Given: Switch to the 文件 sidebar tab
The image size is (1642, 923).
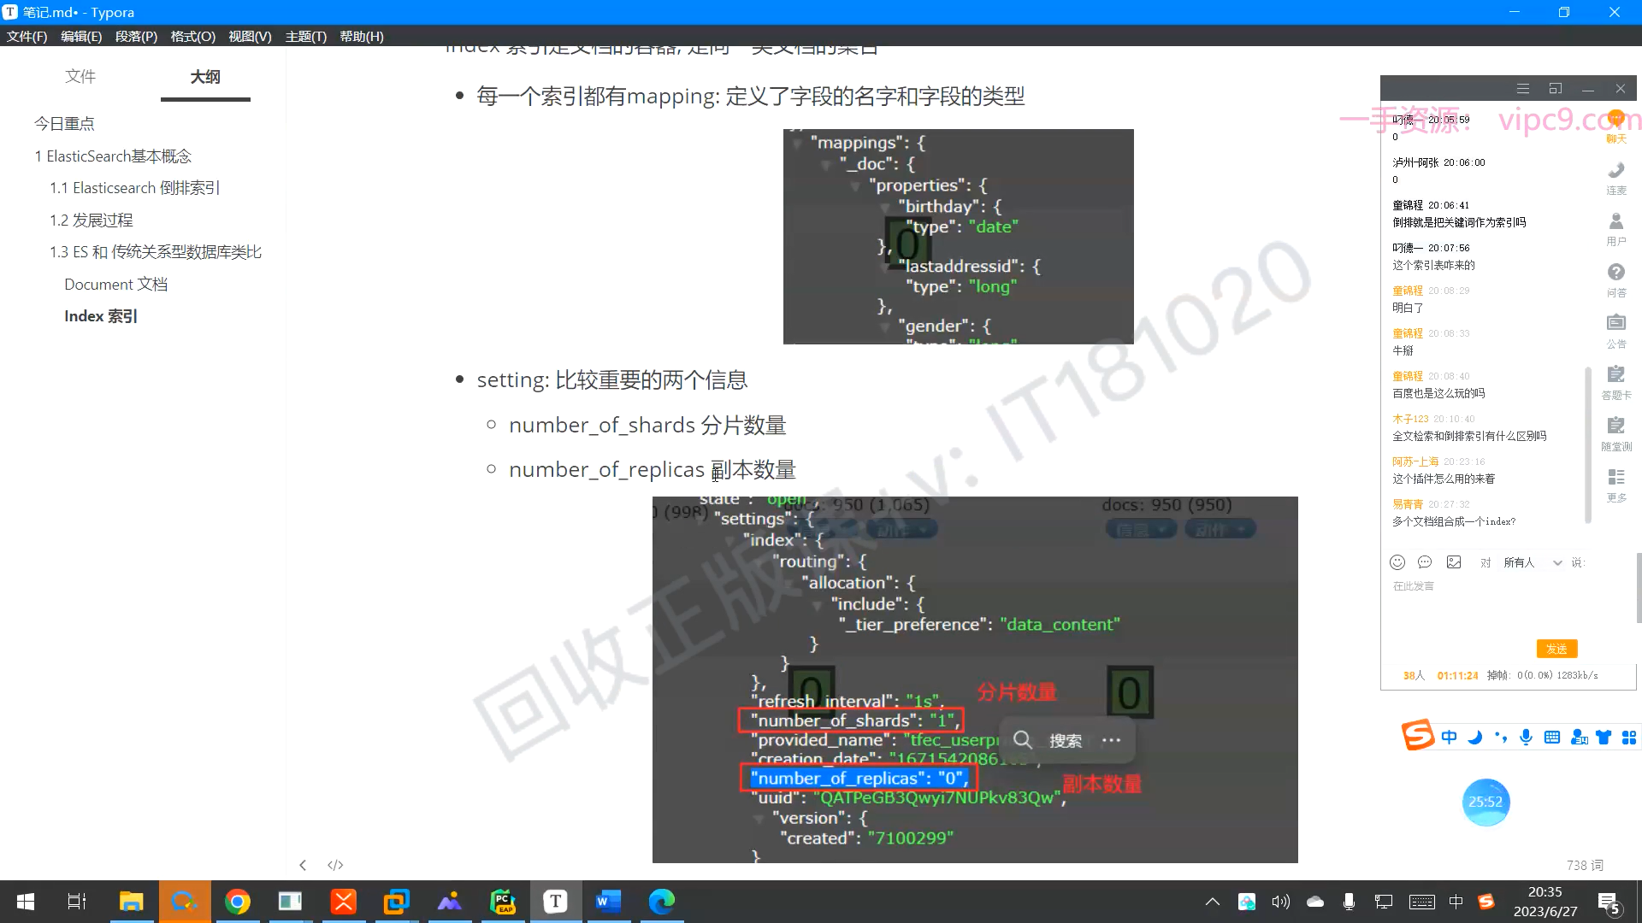Looking at the screenshot, I should pyautogui.click(x=80, y=77).
